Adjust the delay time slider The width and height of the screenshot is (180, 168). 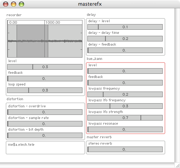(x=125, y=38)
